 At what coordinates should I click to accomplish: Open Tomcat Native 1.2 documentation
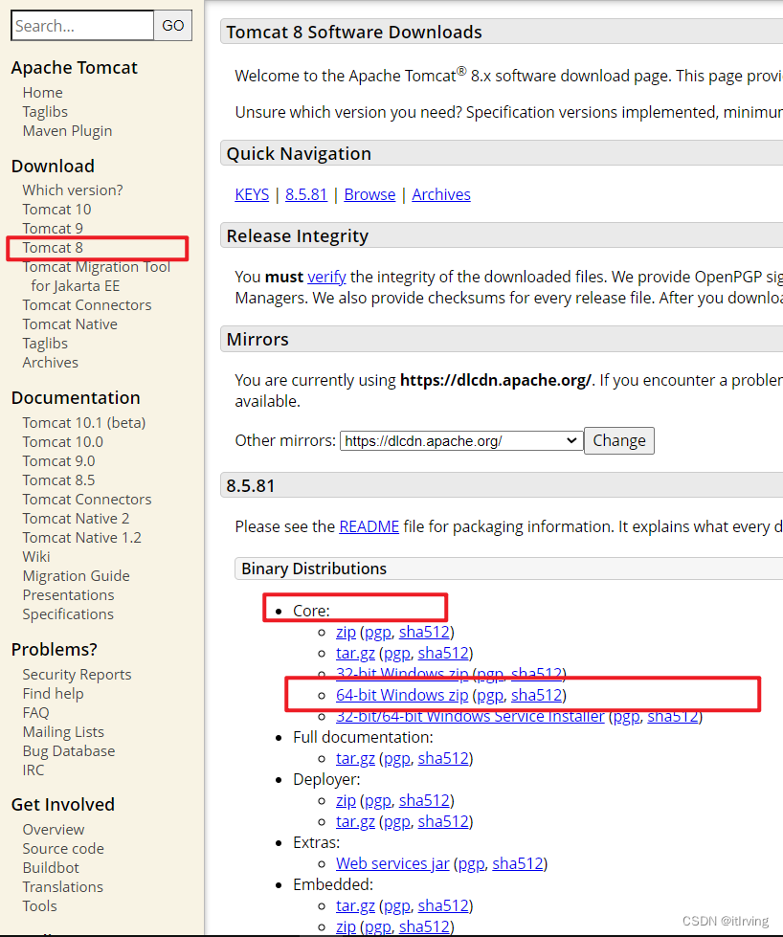tap(82, 537)
